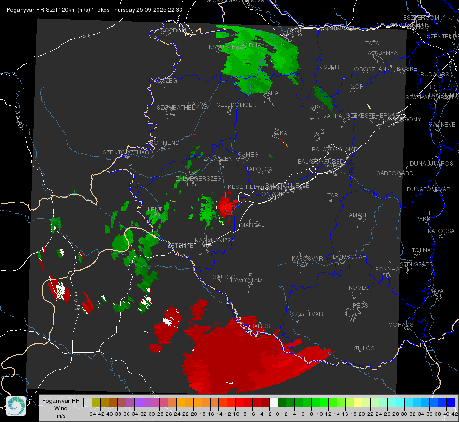This screenshot has width=459, height=422.
Task: Click the ZALAEGERSZEG city label
Action: (x=199, y=178)
